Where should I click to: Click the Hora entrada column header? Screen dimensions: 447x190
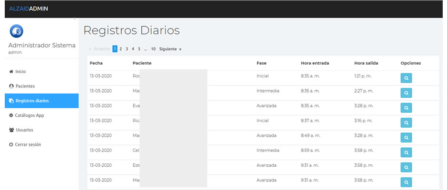(315, 63)
